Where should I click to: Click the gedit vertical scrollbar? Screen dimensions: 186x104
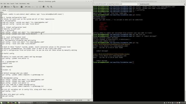pyautogui.click(x=92, y=65)
